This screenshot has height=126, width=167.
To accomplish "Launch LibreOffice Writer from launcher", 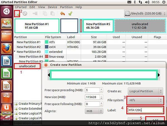I will click(x=6, y=61).
